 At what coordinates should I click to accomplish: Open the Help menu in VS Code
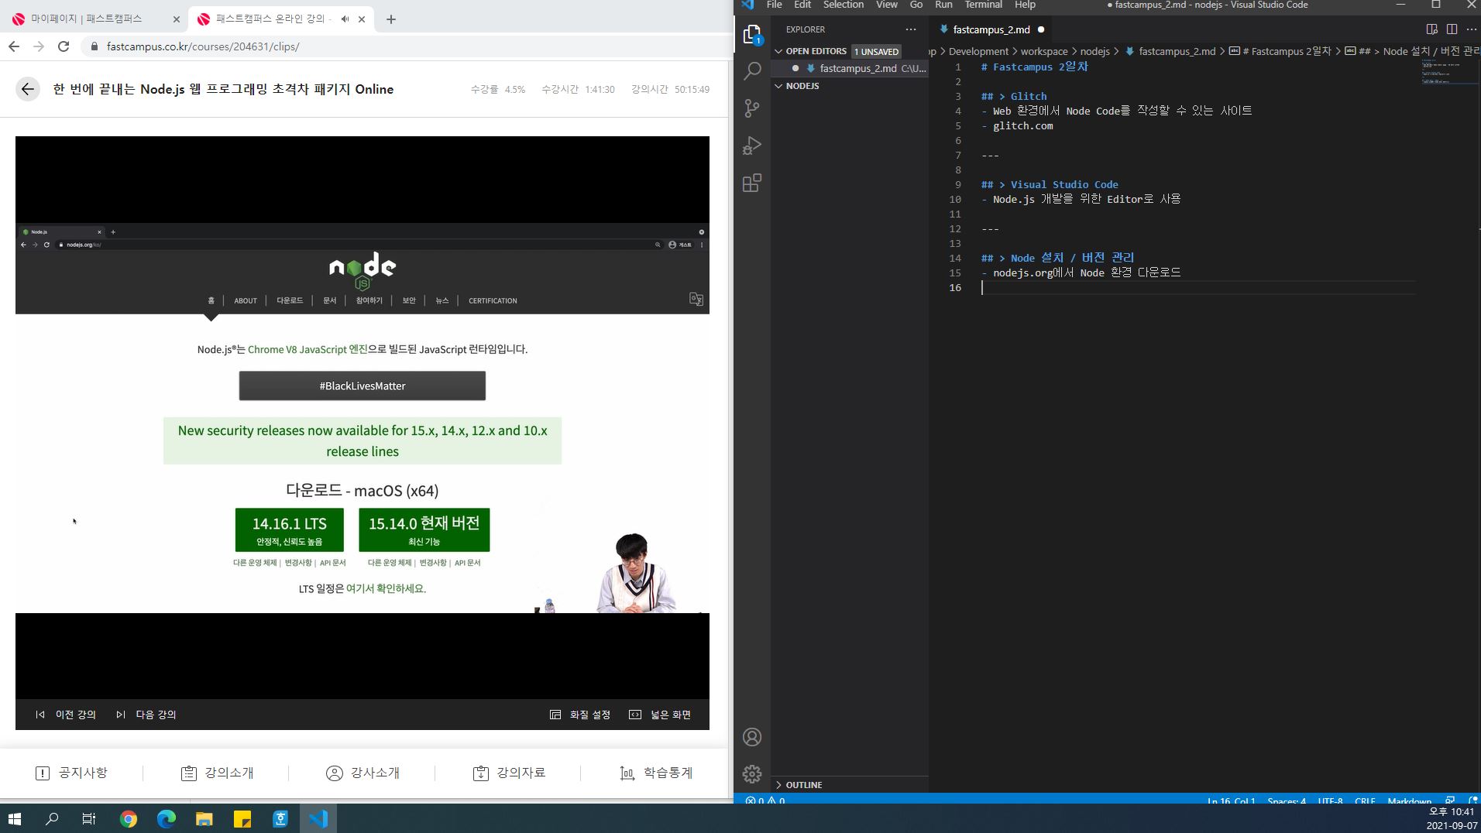(1025, 5)
